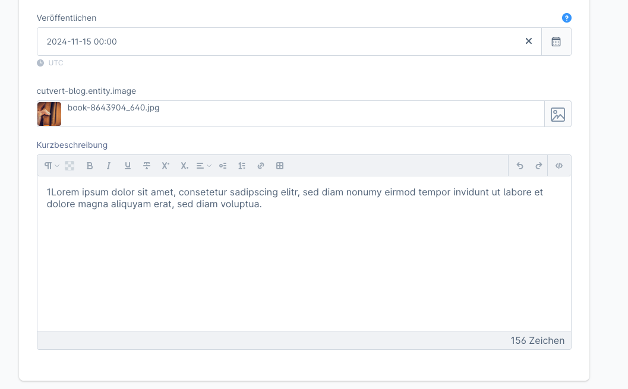Undo the last editor change
Viewport: 628px width, 389px height.
pos(521,166)
